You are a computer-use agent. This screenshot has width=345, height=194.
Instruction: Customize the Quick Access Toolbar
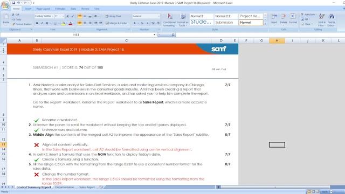[33, 3]
